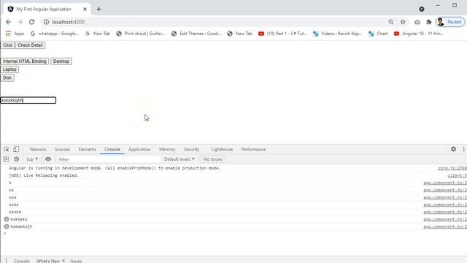Open the DevTools more options menu
This screenshot has height=263, width=467.
464,149
